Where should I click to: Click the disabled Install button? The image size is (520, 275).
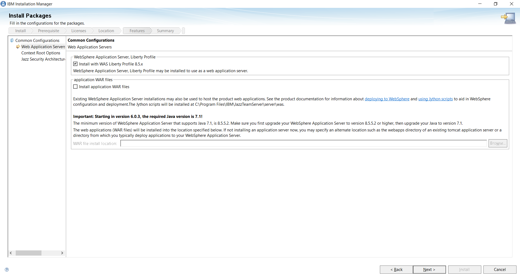point(464,270)
